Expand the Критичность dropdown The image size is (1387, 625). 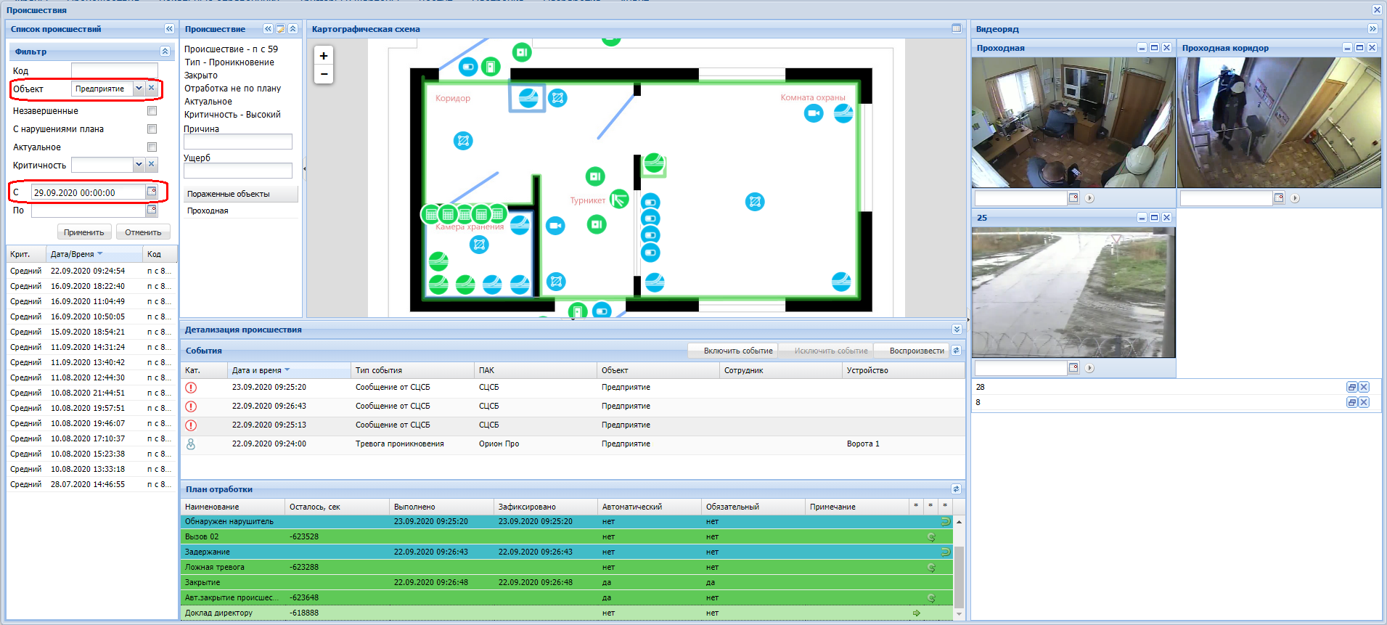tap(139, 165)
